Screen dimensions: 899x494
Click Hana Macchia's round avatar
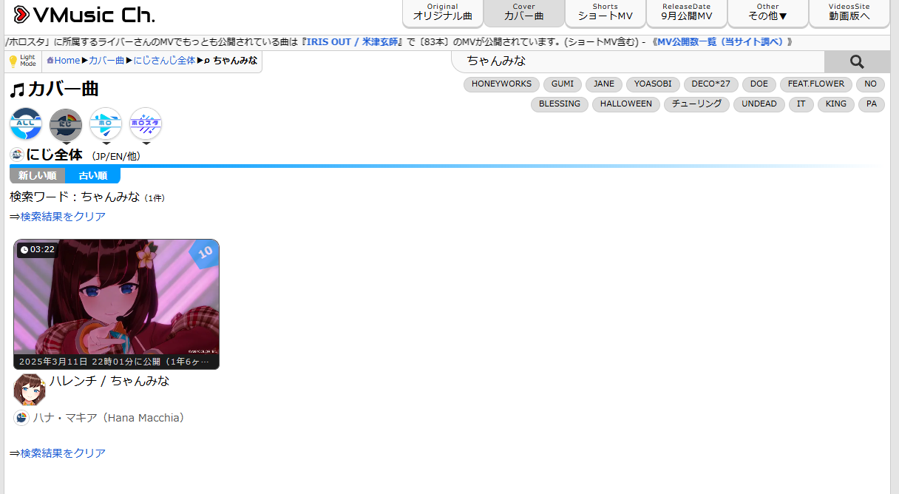tap(30, 390)
